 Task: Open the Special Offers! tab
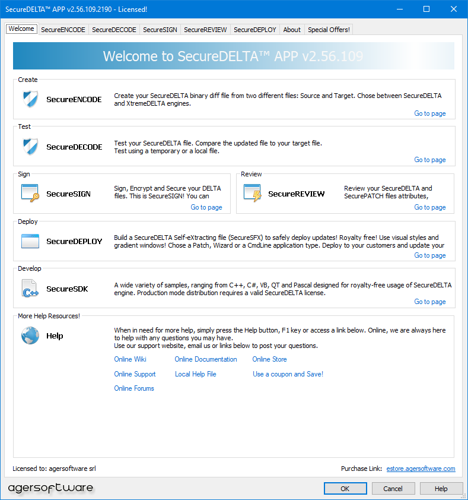click(329, 30)
